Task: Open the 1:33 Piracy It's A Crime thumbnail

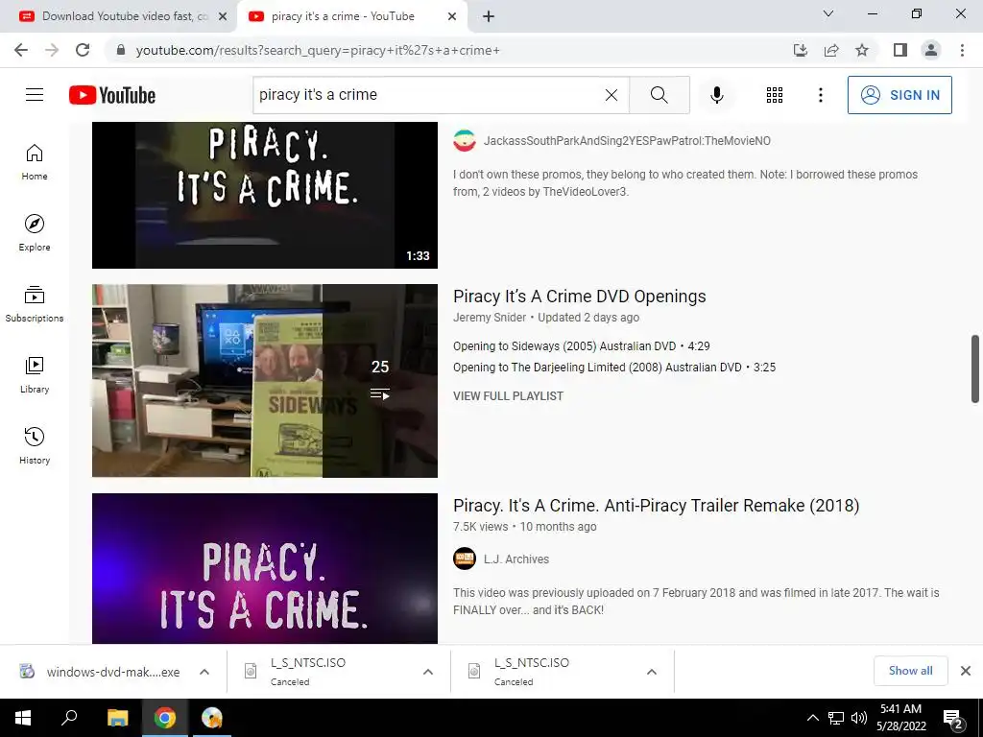Action: (x=265, y=195)
